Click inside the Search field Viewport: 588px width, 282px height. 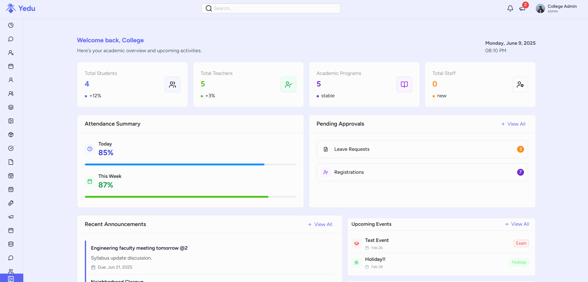271,8
